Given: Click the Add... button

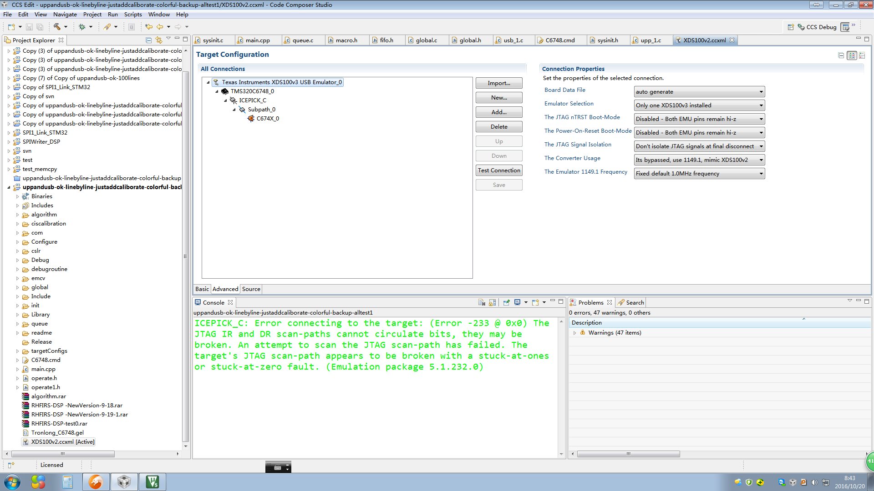Looking at the screenshot, I should (x=499, y=112).
